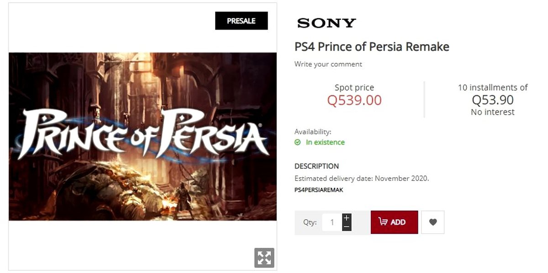The height and width of the screenshot is (273, 548).
Task: Click the In existence availability text
Action: click(x=325, y=142)
